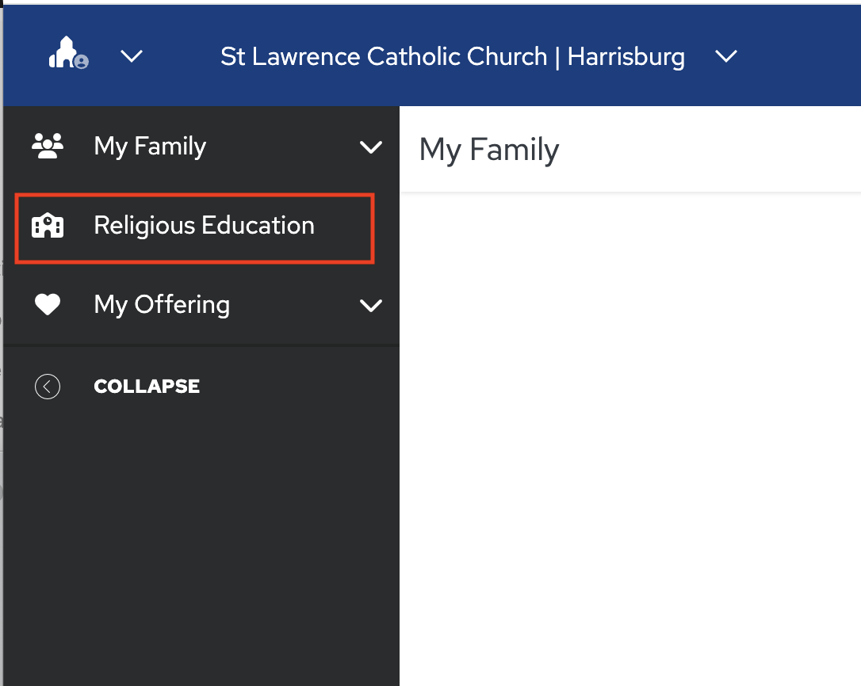
Task: Select My Offering label in sidebar
Action: pos(162,305)
